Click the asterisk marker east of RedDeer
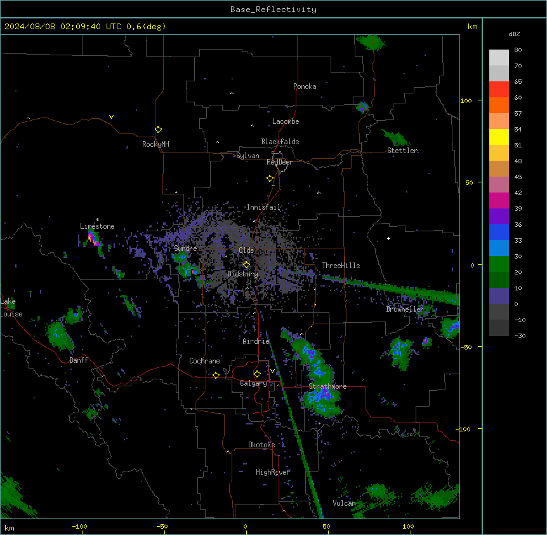Screen dimensions: 547x535 [319, 193]
